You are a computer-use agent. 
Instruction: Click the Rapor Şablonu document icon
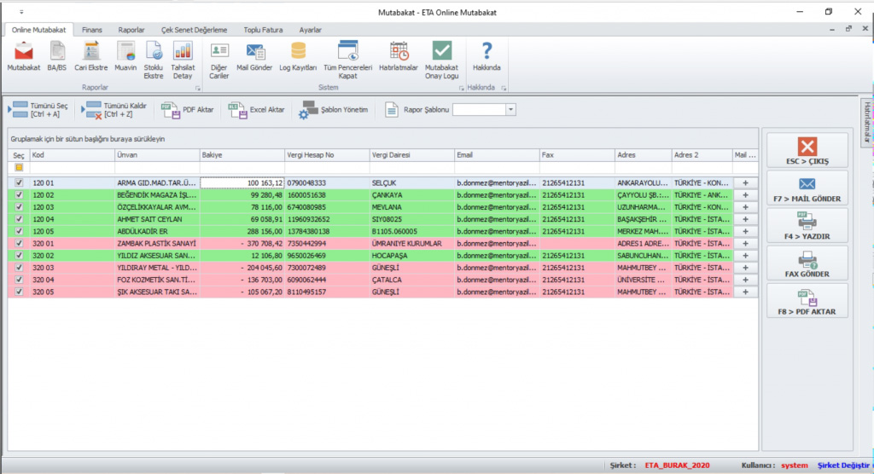click(x=392, y=110)
